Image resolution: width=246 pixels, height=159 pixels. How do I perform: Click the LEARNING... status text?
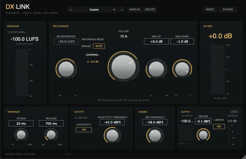coord(93,55)
